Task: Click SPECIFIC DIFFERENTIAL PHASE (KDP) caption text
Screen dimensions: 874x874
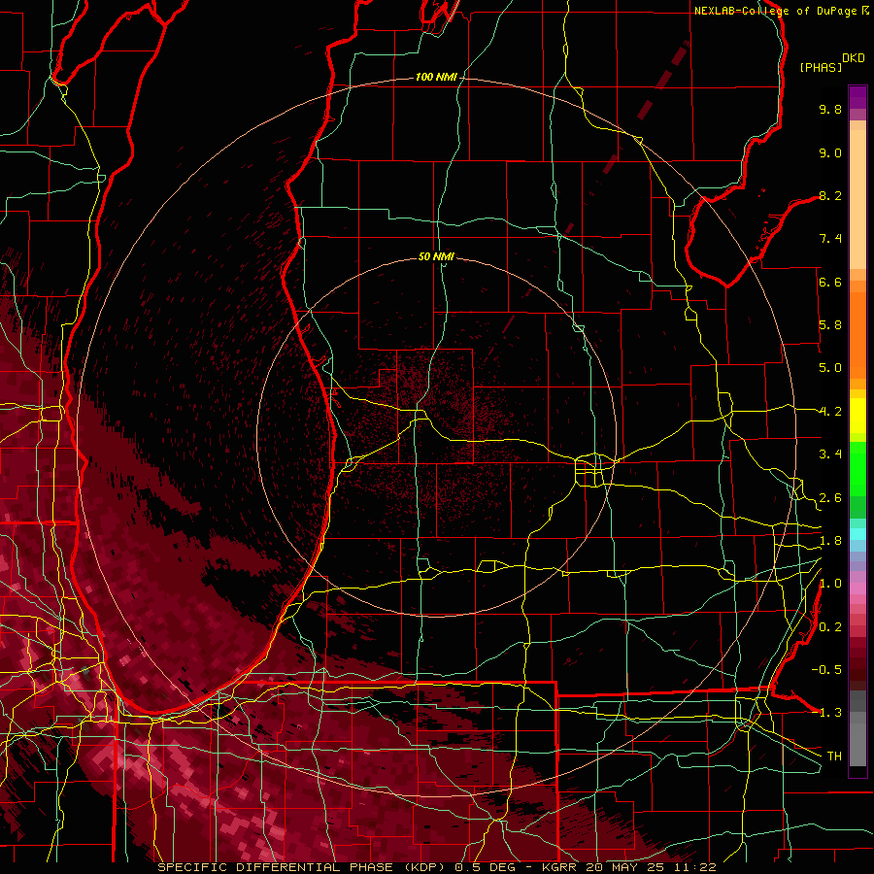Action: point(304,867)
